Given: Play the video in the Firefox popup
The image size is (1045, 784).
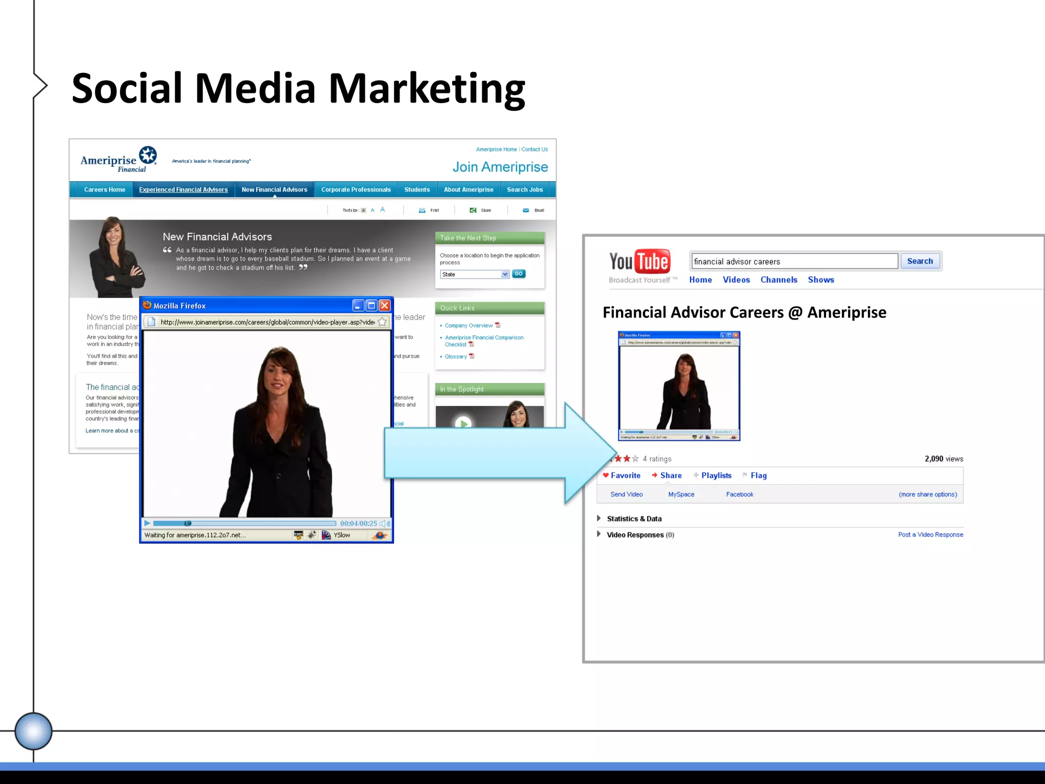Looking at the screenshot, I should [x=147, y=523].
